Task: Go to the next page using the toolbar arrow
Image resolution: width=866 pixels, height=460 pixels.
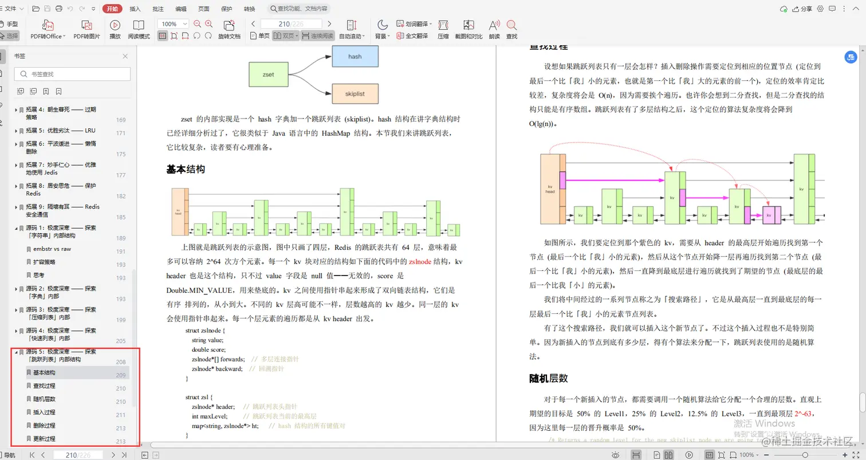Action: (329, 24)
